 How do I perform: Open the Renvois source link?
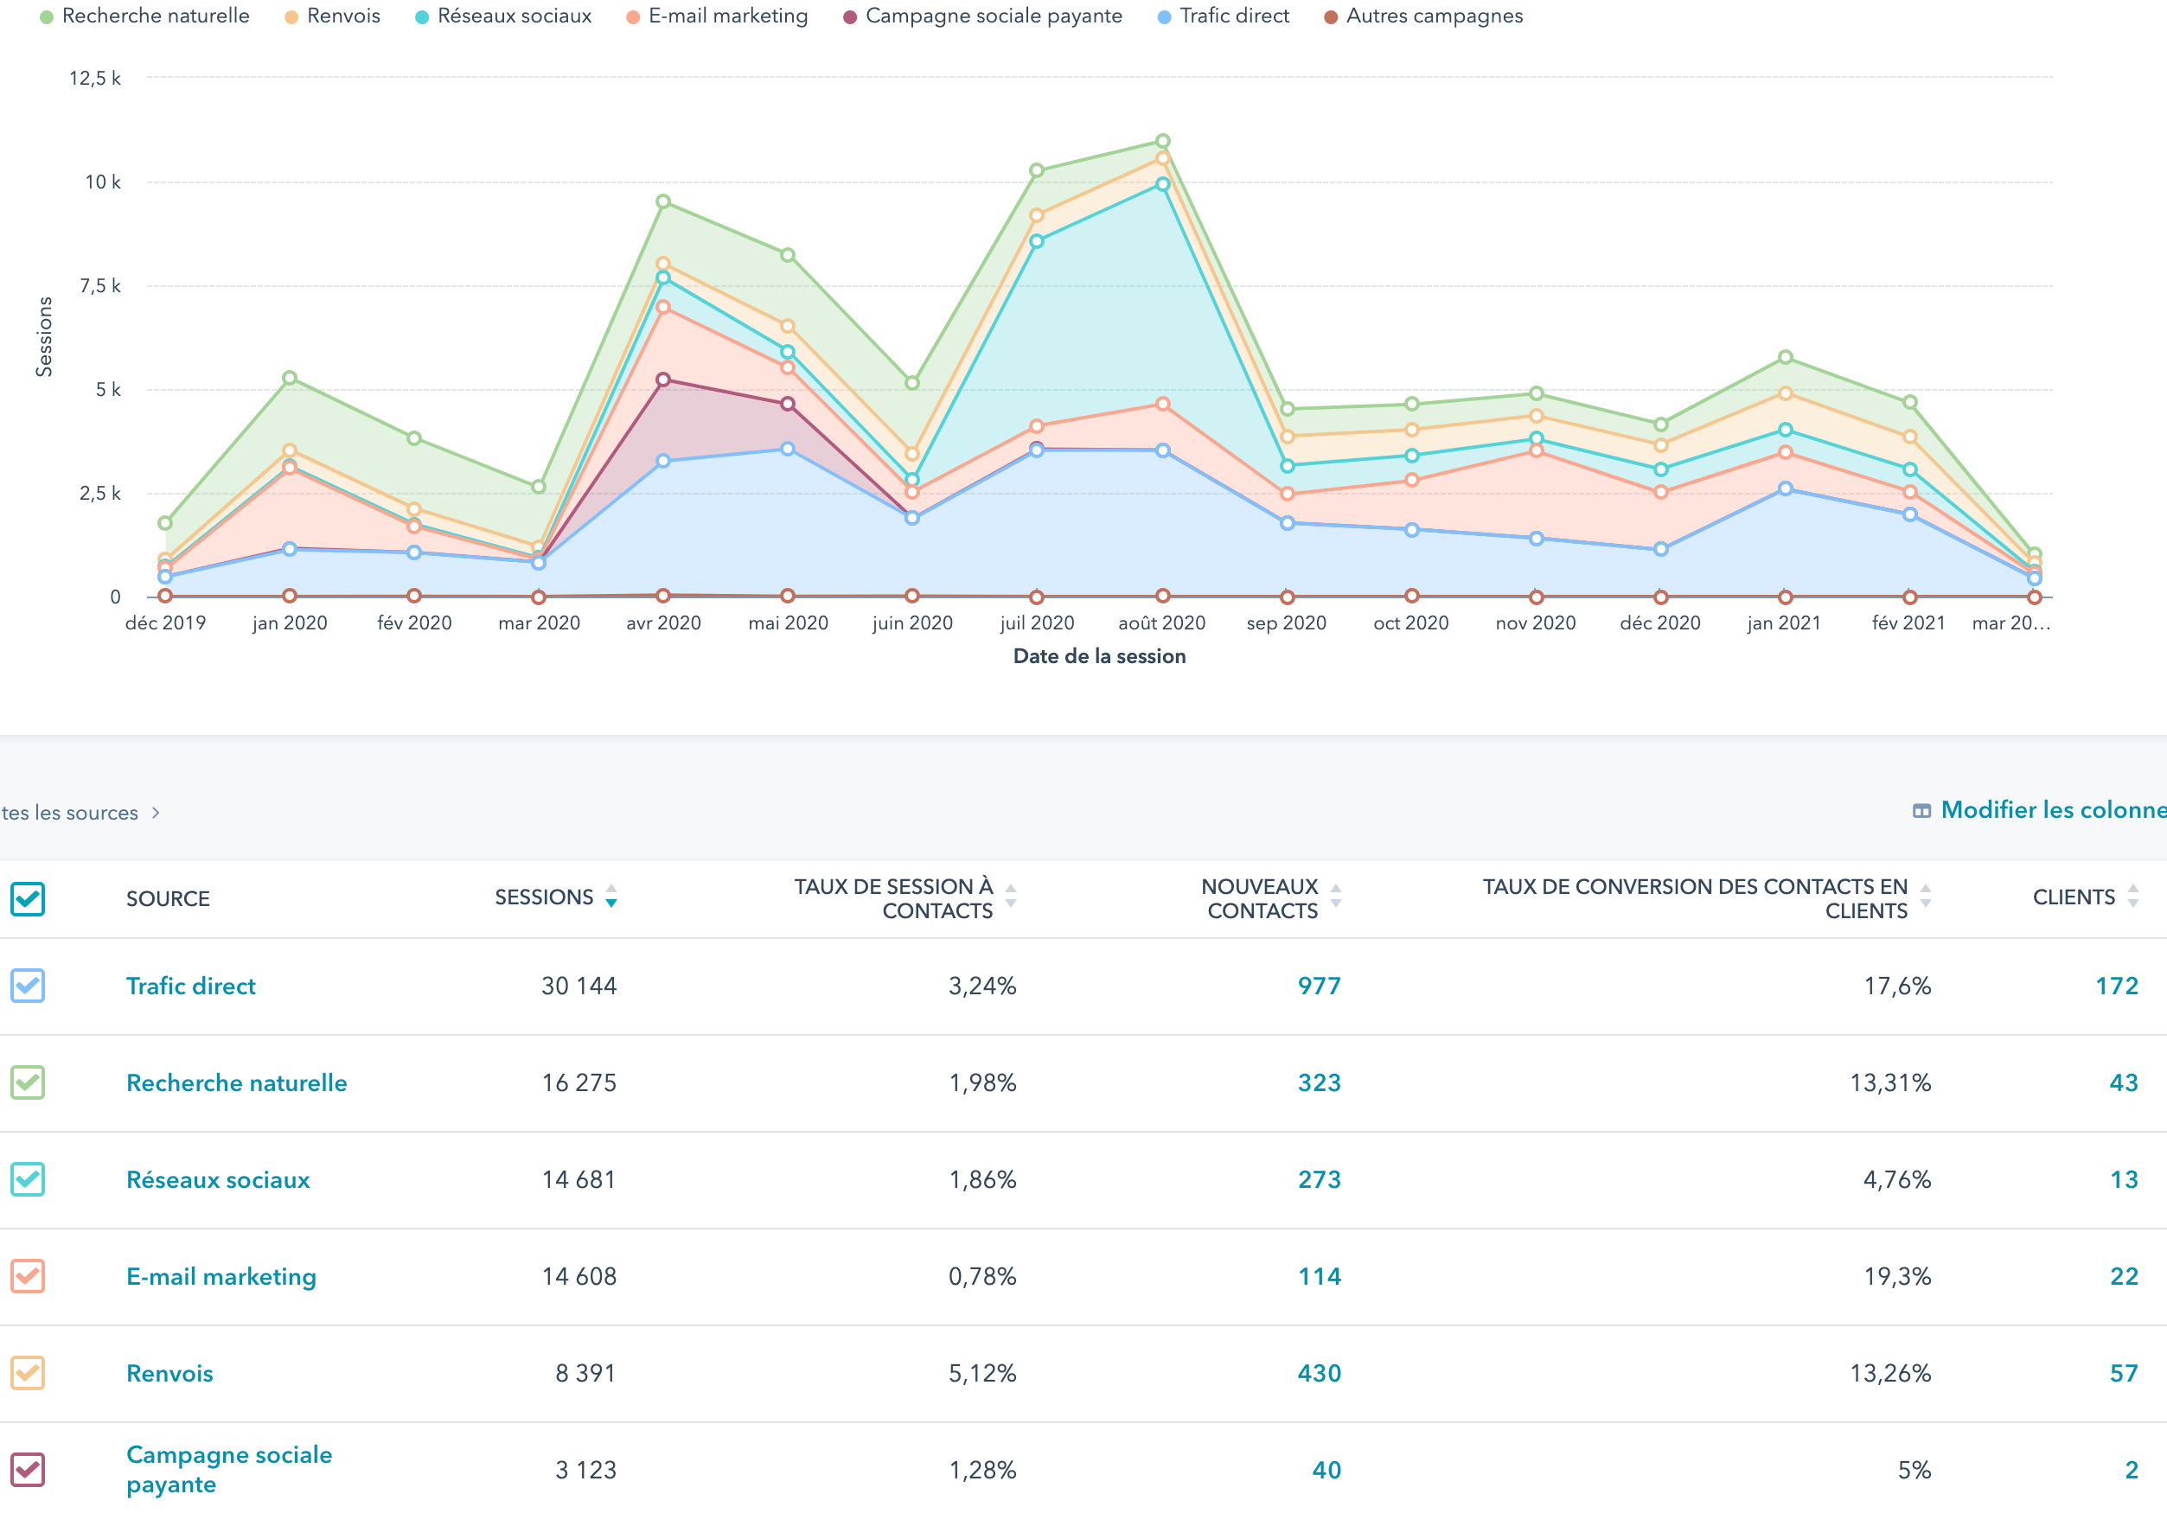tap(169, 1372)
